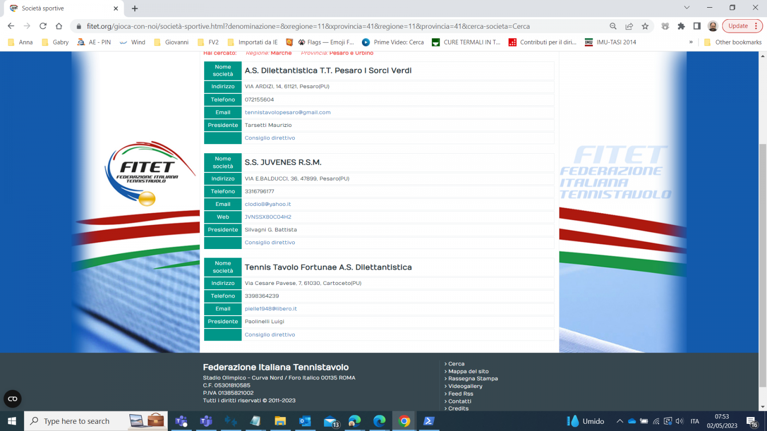Open the Extensions puzzle icon
This screenshot has width=767, height=431.
coord(681,26)
